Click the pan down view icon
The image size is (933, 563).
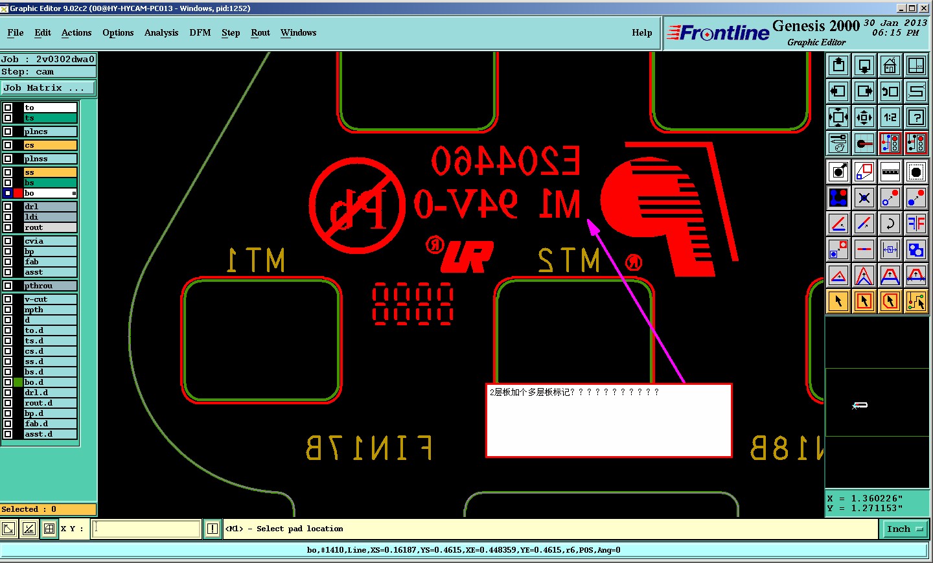coord(864,65)
